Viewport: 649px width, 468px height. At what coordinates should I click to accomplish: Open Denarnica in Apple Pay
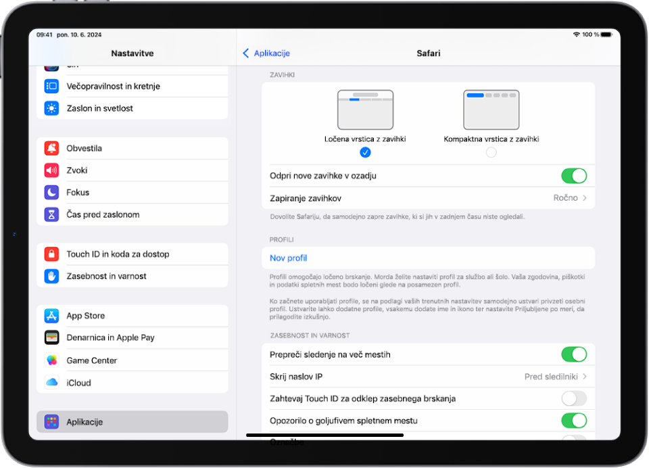(133, 337)
